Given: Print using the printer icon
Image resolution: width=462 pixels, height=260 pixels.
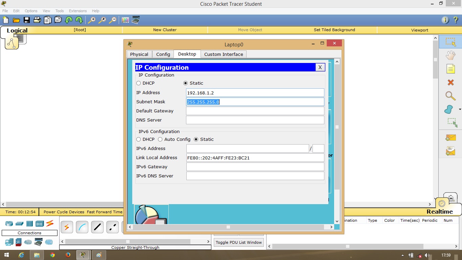Looking at the screenshot, I should [x=37, y=20].
